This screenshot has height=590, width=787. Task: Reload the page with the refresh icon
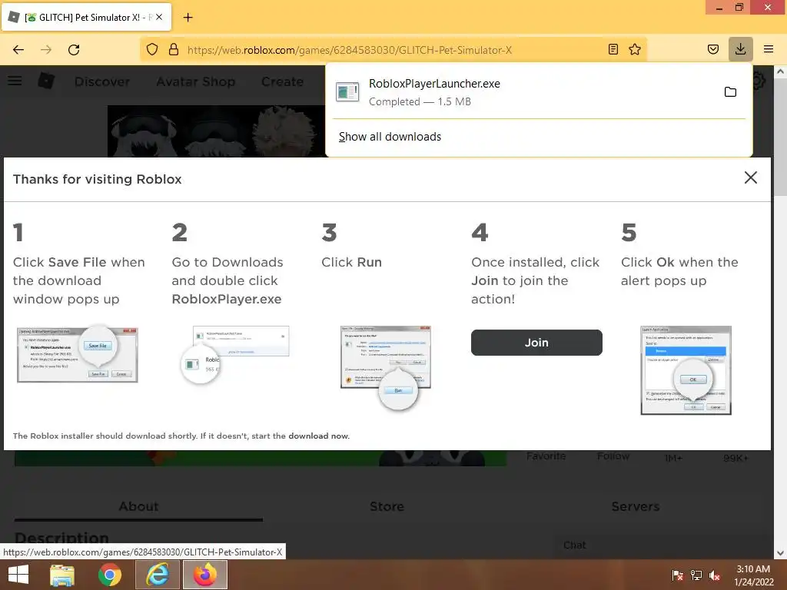pyautogui.click(x=74, y=50)
